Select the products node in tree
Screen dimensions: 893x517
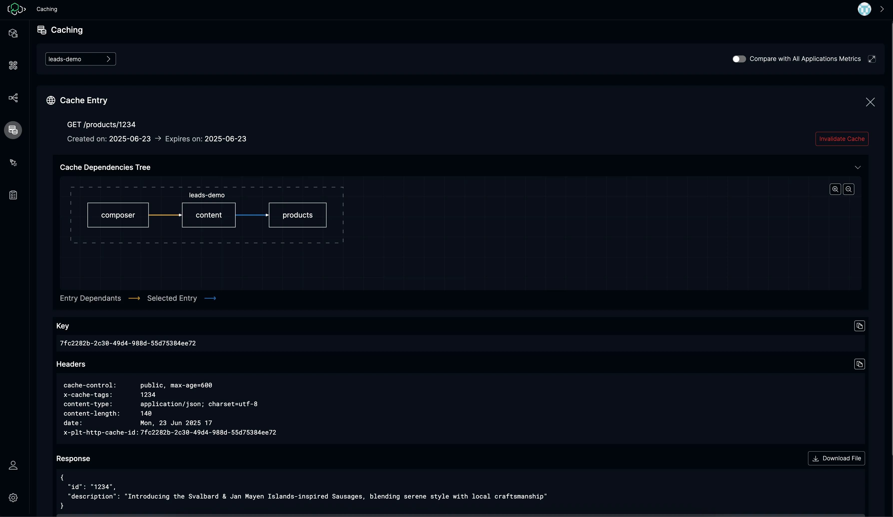click(297, 215)
